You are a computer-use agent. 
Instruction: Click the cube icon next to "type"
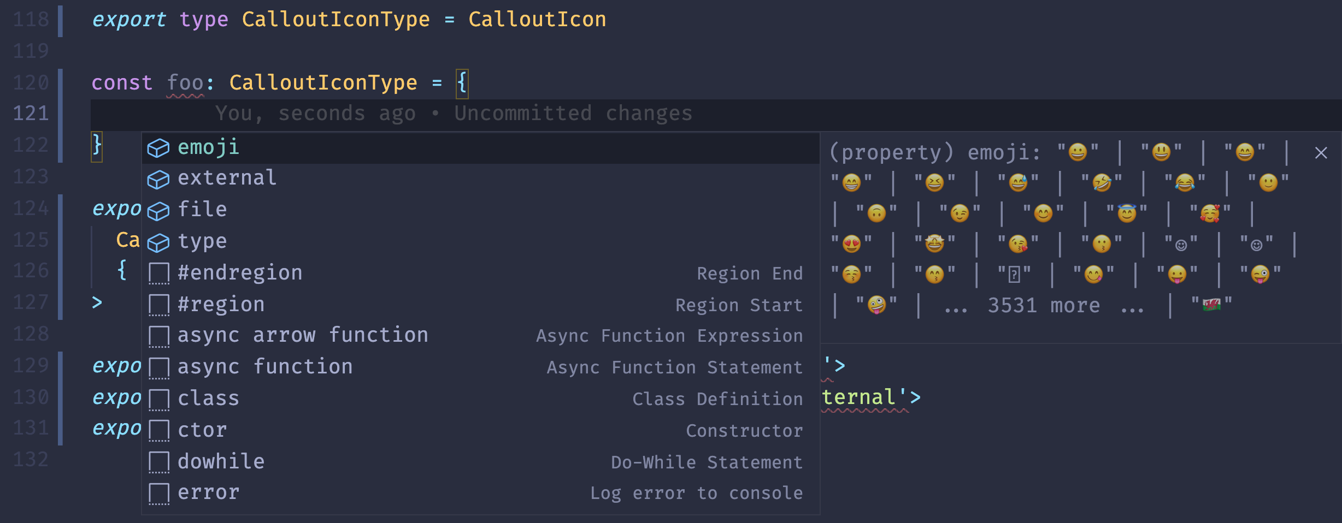click(159, 241)
